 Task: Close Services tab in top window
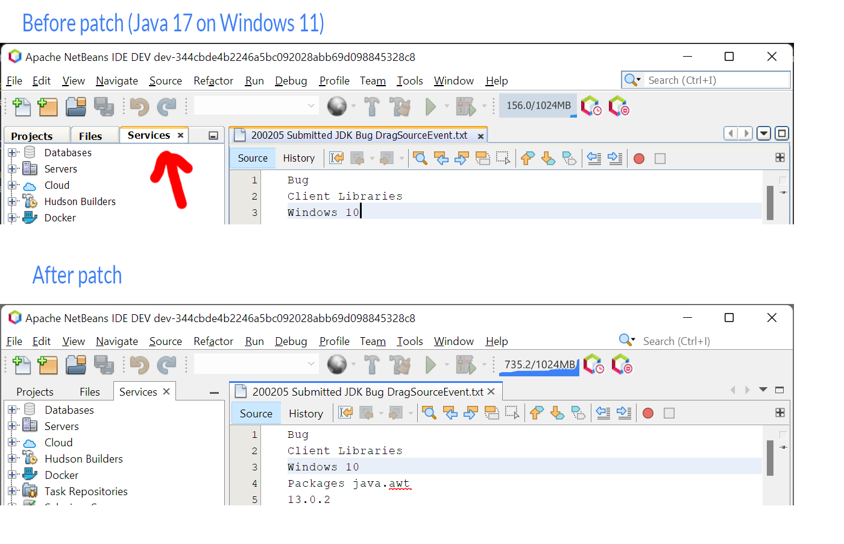pyautogui.click(x=180, y=135)
